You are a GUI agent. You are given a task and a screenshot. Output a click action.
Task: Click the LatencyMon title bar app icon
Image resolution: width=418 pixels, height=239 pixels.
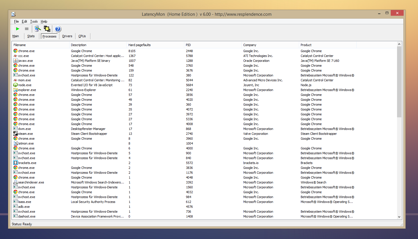(13, 14)
